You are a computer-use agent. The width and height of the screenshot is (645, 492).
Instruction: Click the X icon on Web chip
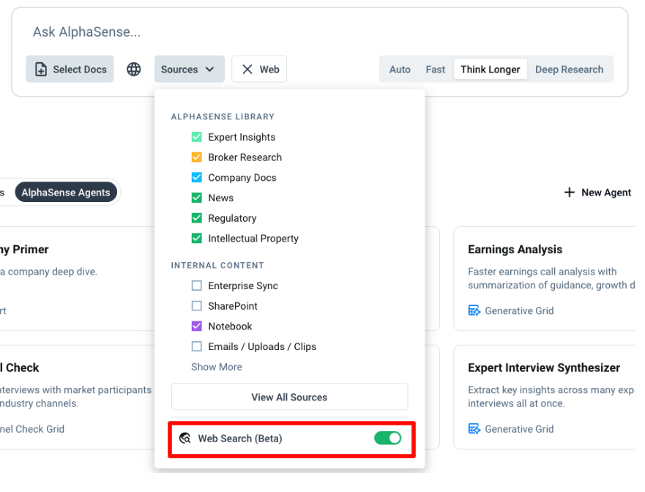(x=247, y=70)
